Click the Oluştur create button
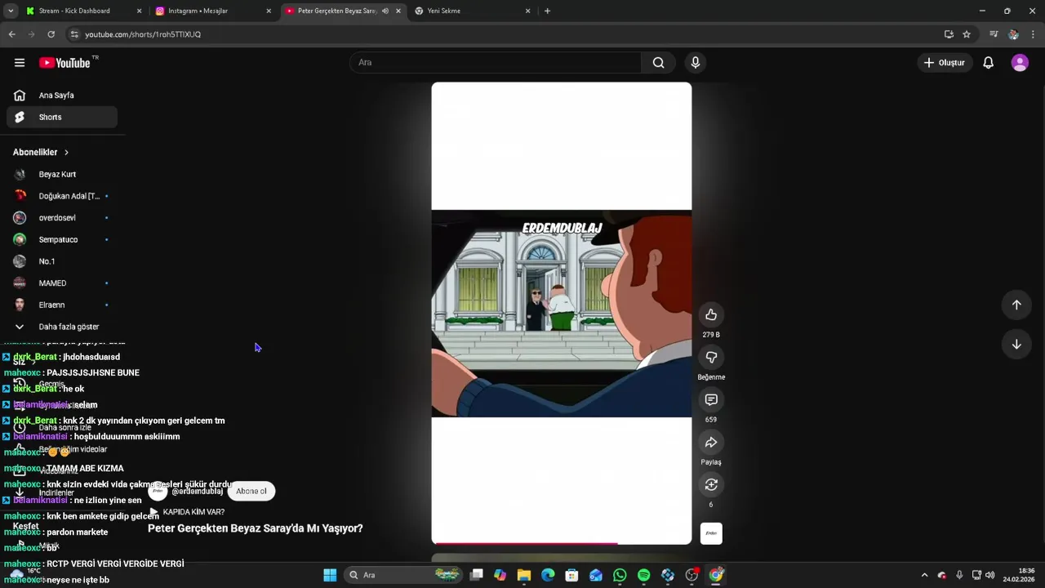This screenshot has height=588, width=1045. 945,63
